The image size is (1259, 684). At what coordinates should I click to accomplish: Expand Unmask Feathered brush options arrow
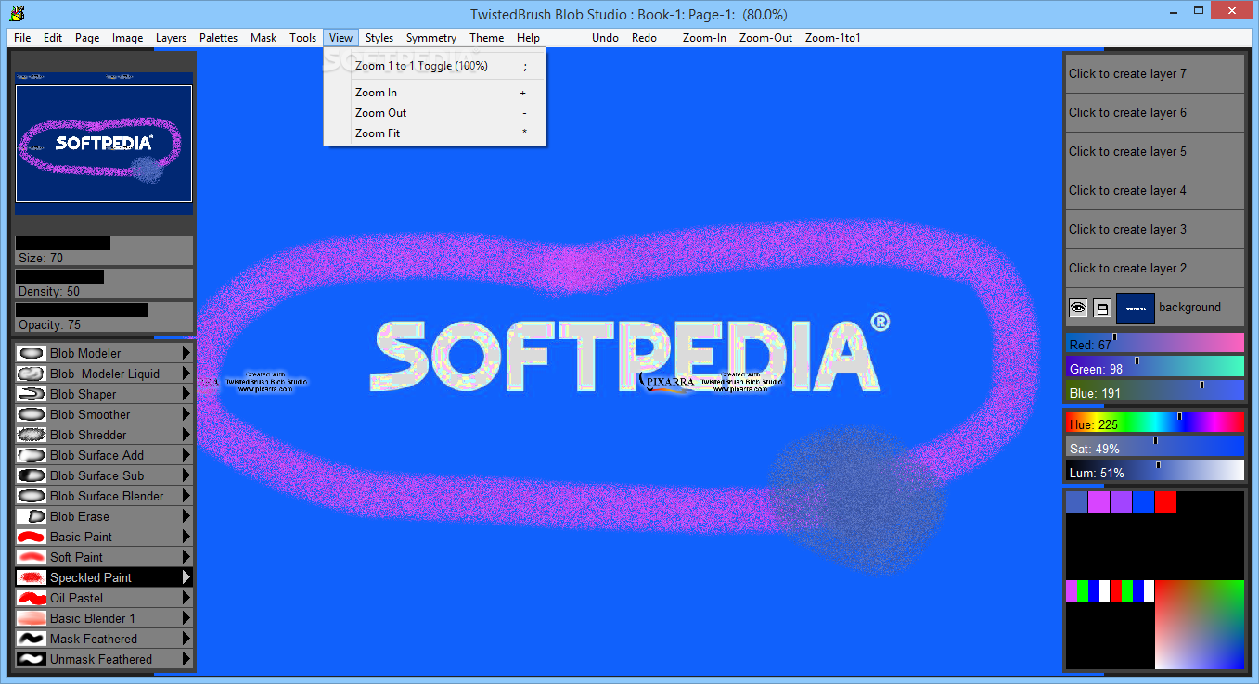click(186, 659)
